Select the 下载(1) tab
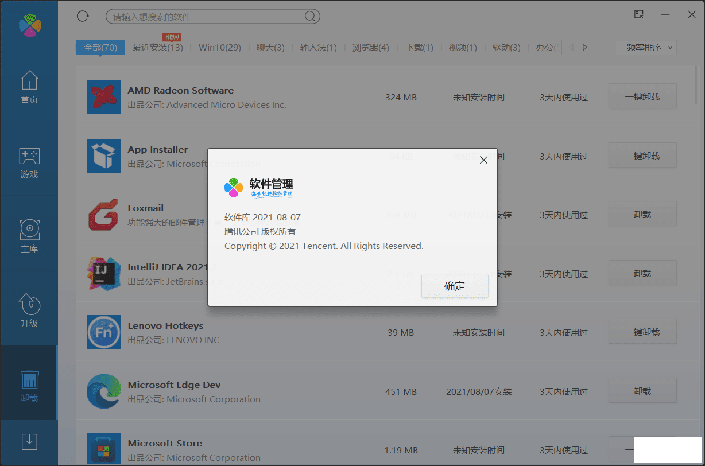705x466 pixels. [419, 47]
